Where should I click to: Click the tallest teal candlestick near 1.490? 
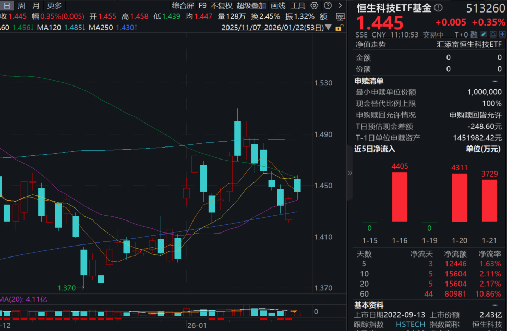coord(237,138)
